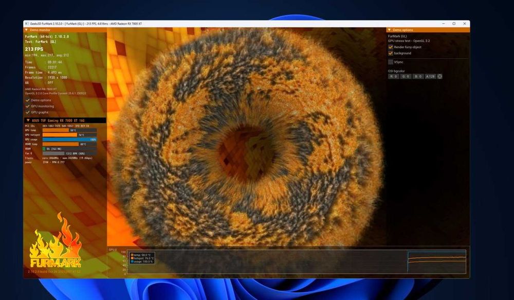Minimize the FurMark window
The height and width of the screenshot is (300, 514).
pyautogui.click(x=443, y=24)
